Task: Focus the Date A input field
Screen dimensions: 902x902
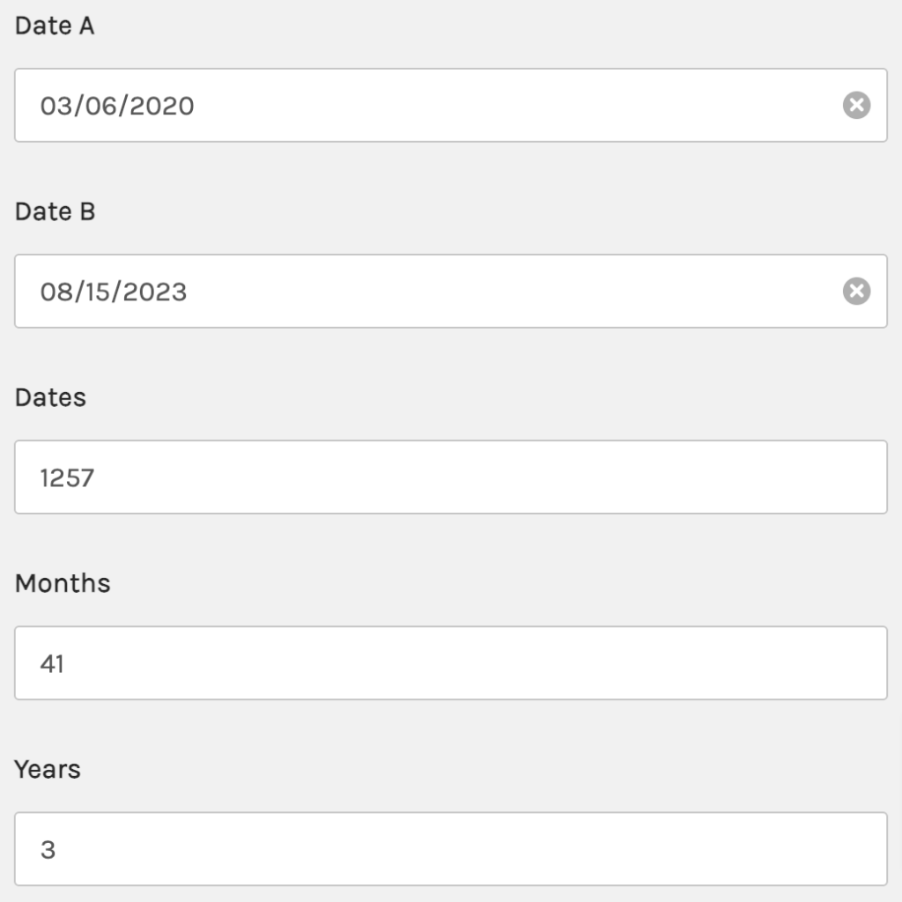Action: [x=451, y=106]
